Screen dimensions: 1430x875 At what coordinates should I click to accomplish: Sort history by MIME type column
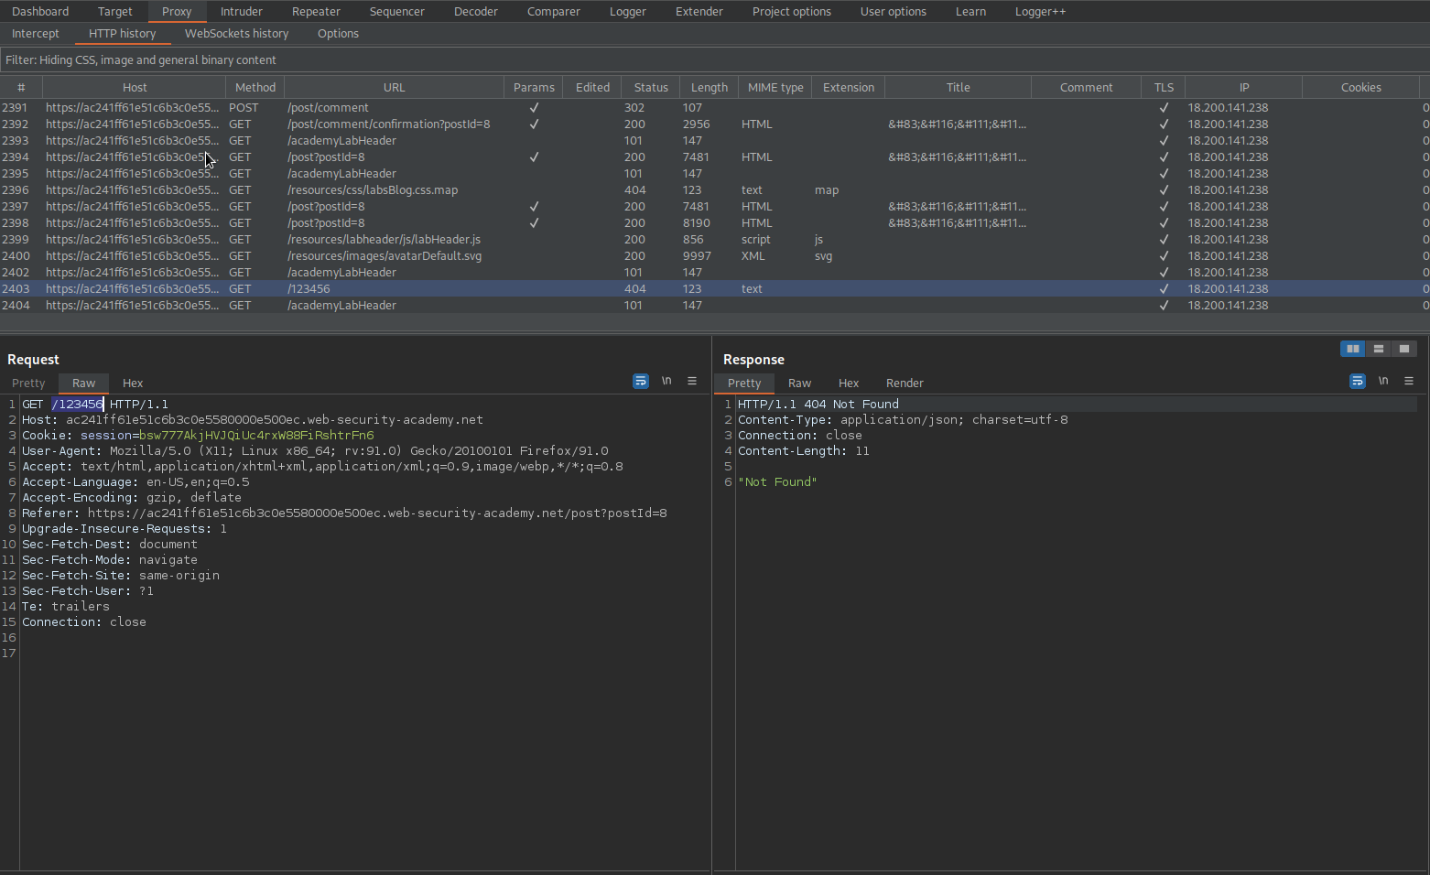(x=775, y=87)
